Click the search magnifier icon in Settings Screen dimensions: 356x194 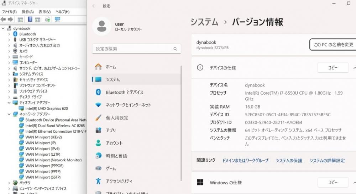175,49
